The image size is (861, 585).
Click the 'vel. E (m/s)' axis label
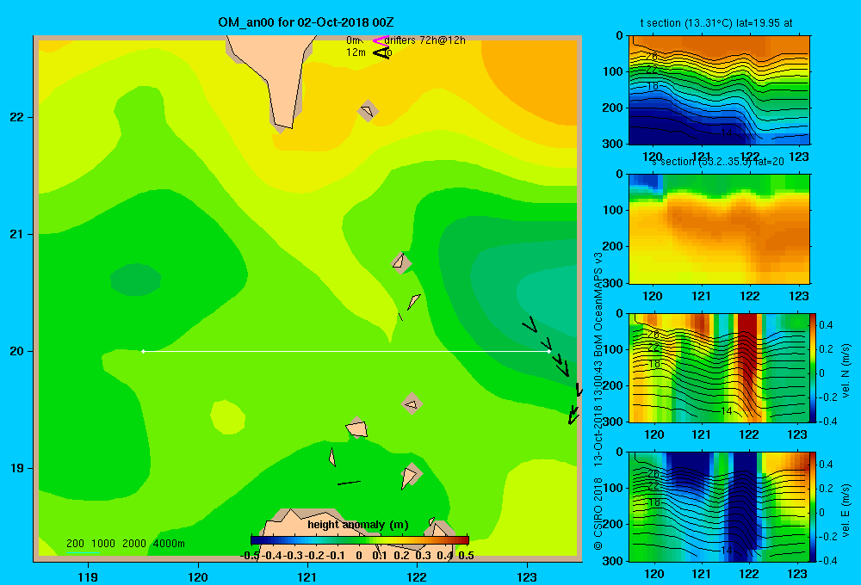point(846,510)
